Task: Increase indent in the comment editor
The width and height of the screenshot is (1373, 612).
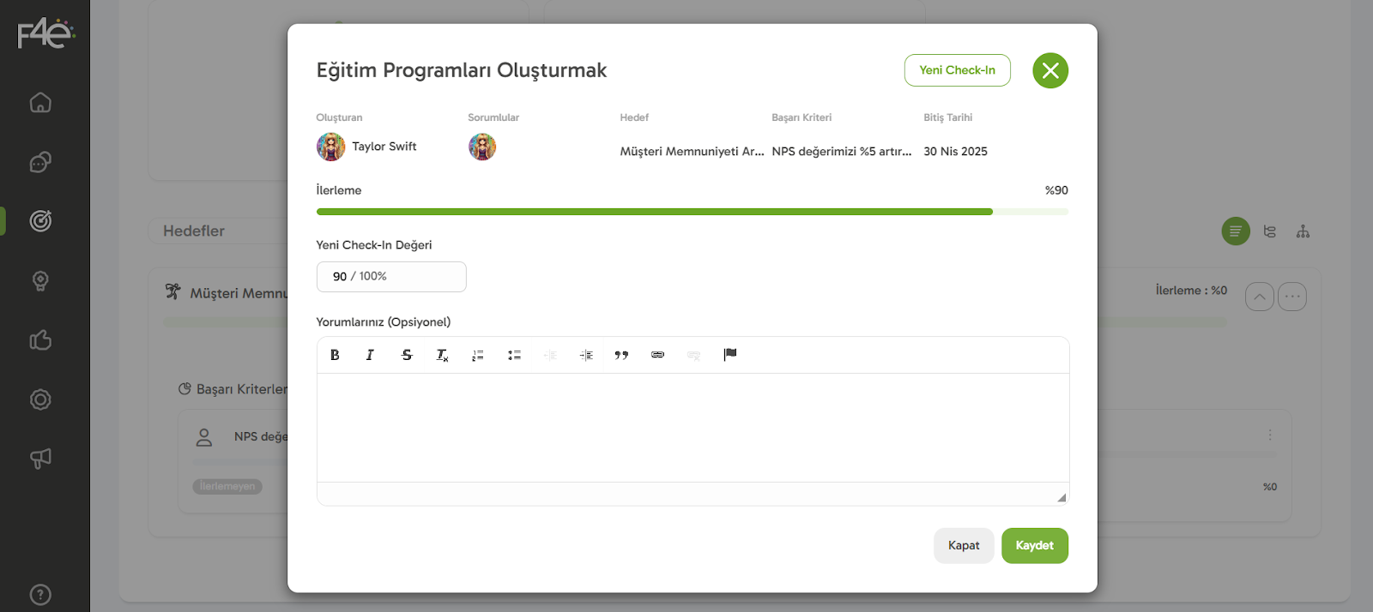Action: click(586, 355)
